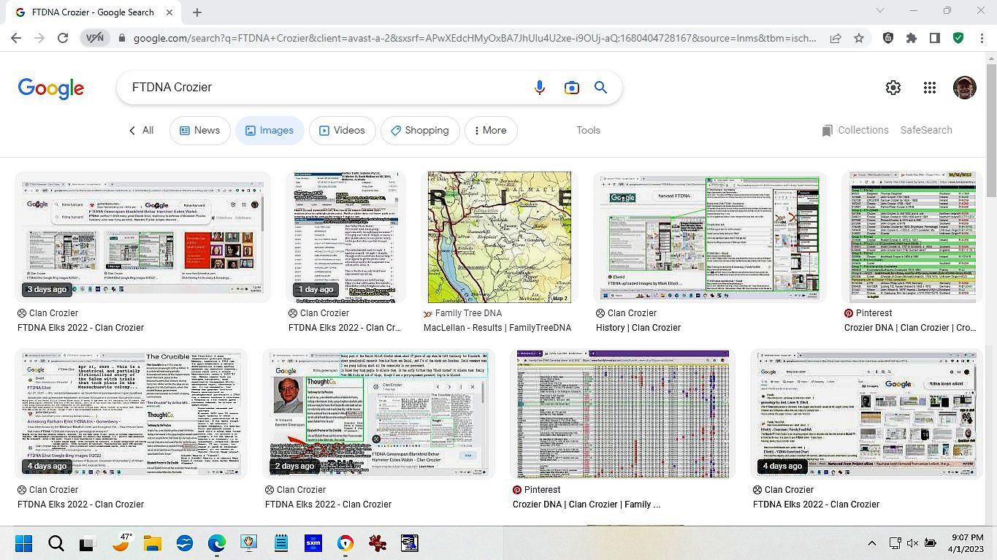Open File Explorer from taskbar

pyautogui.click(x=152, y=543)
